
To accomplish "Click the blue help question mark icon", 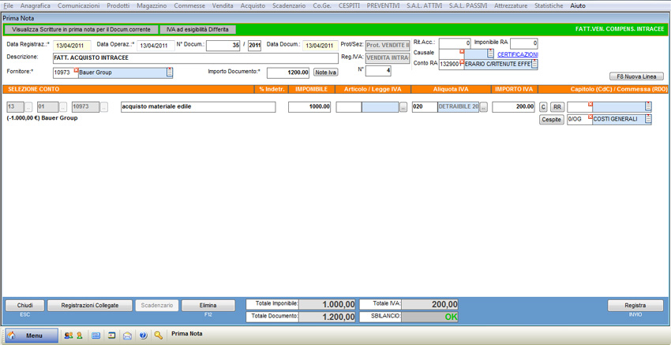I will coord(143,336).
